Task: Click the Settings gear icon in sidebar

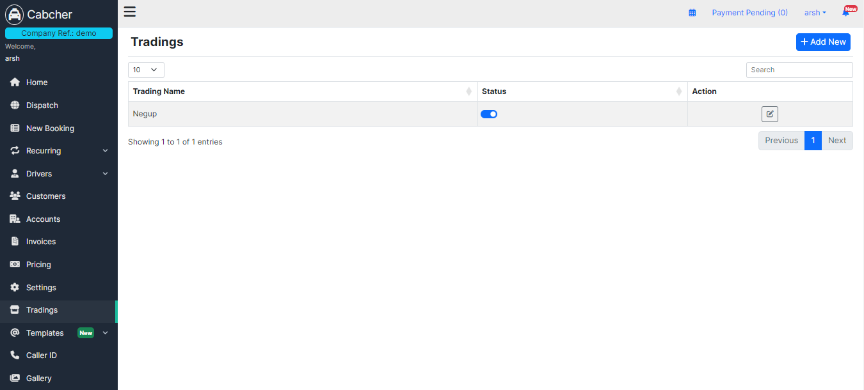Action: [15, 288]
